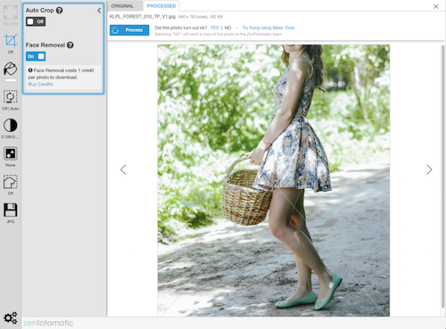Open the garment mask tool icon
Viewport: 446px width, 329px height.
(11, 182)
